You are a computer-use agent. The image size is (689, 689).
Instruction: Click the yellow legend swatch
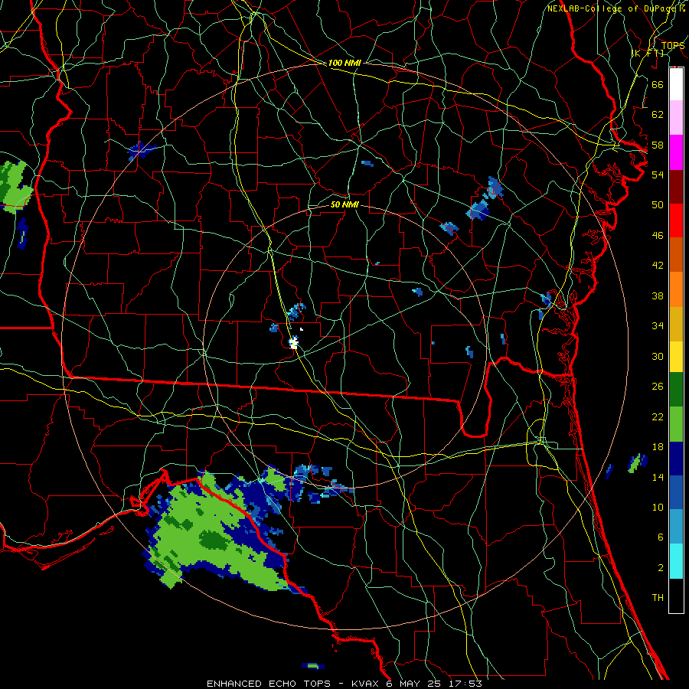676,356
